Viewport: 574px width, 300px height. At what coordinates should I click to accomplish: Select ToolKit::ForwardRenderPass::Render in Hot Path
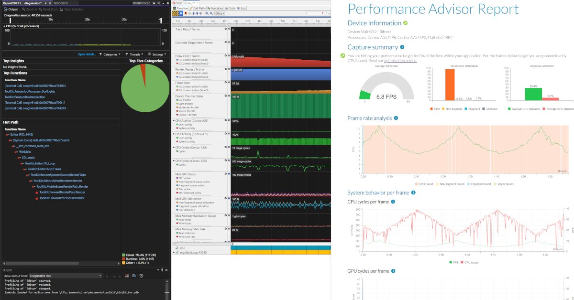62,192
